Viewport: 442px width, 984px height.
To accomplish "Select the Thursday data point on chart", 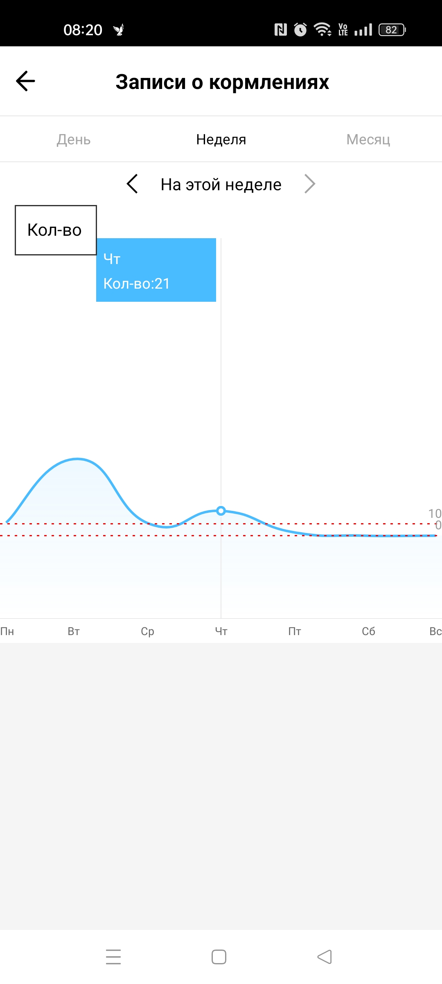I will click(221, 511).
